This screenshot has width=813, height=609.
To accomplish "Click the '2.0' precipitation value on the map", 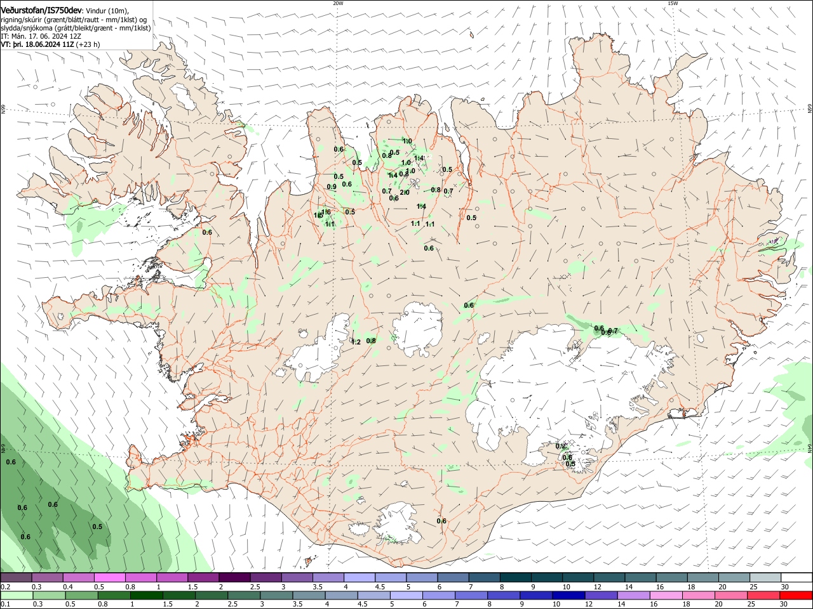I will (x=404, y=192).
